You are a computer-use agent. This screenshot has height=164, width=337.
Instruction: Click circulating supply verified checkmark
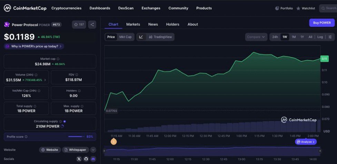tap(65, 122)
